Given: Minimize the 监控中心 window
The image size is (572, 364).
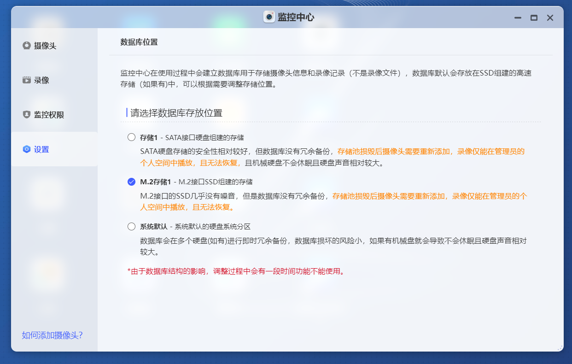Looking at the screenshot, I should click(x=518, y=18).
